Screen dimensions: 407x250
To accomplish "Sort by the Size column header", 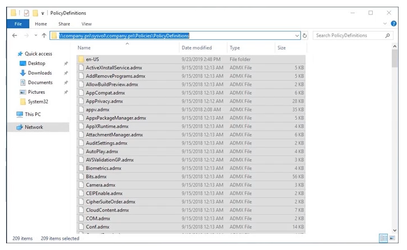I will click(281, 48).
